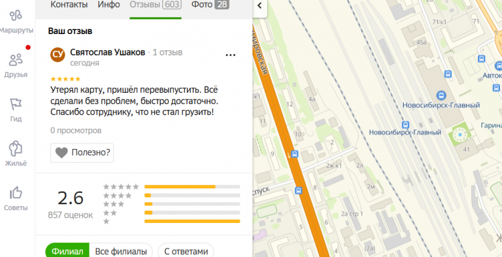Click the bus stop icon near building 45а
502x257 pixels.
click(x=448, y=75)
